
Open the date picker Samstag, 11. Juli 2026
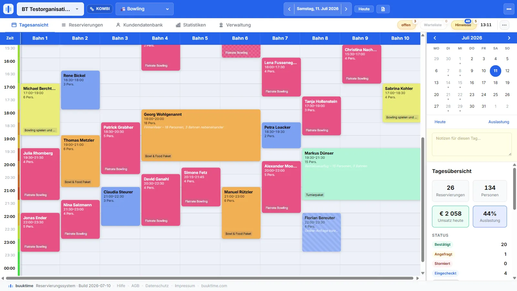pos(318,9)
